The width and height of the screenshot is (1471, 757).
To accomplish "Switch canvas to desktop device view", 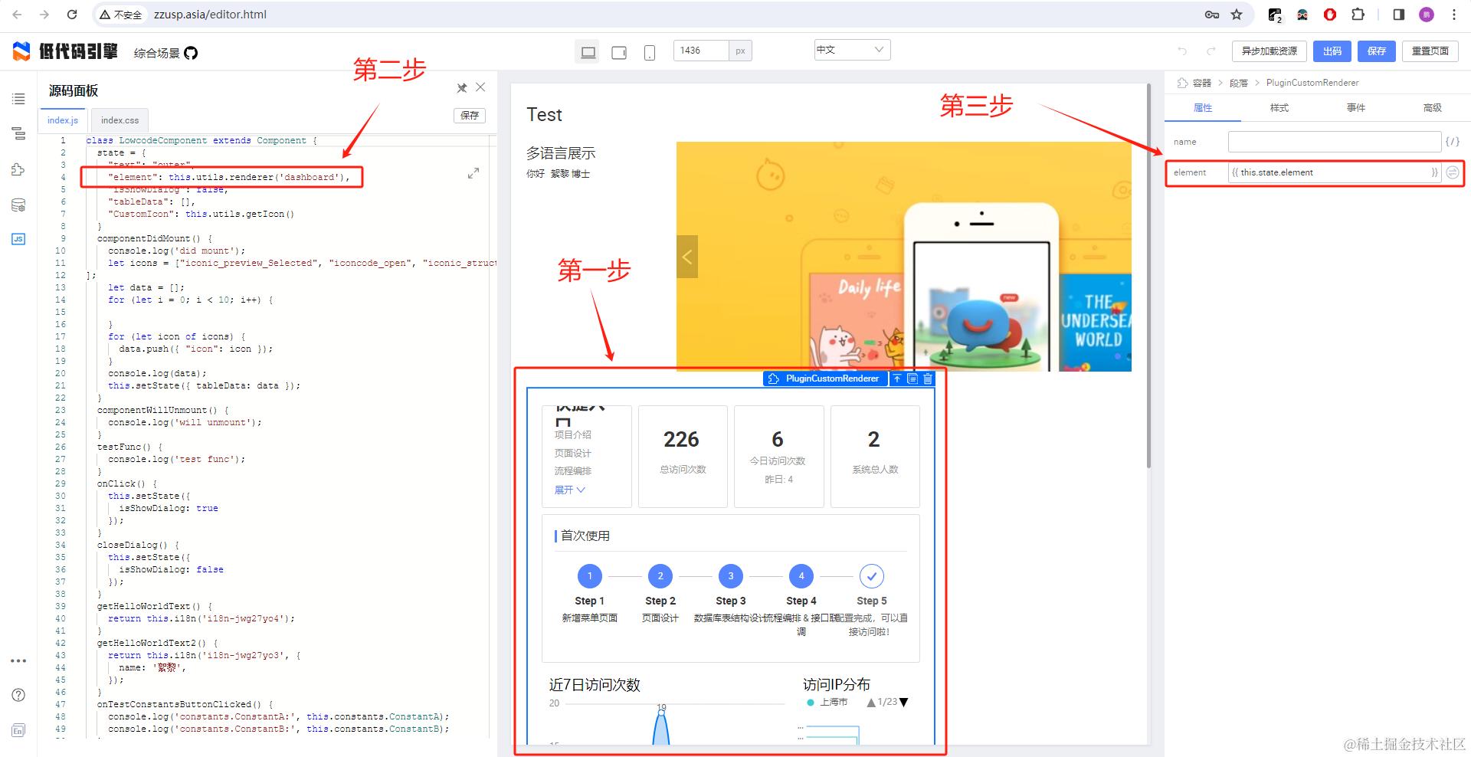I will (x=588, y=52).
